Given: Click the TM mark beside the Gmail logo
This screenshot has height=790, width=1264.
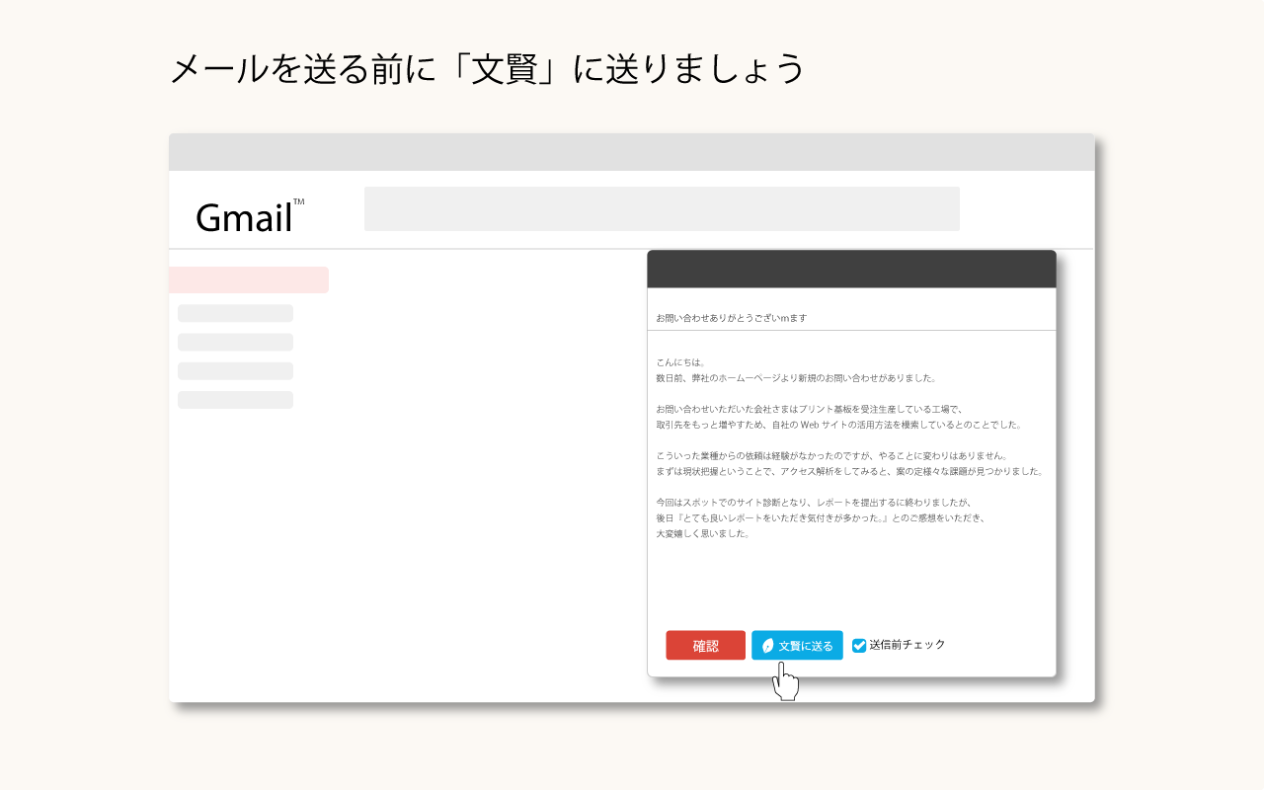Looking at the screenshot, I should click(x=299, y=201).
